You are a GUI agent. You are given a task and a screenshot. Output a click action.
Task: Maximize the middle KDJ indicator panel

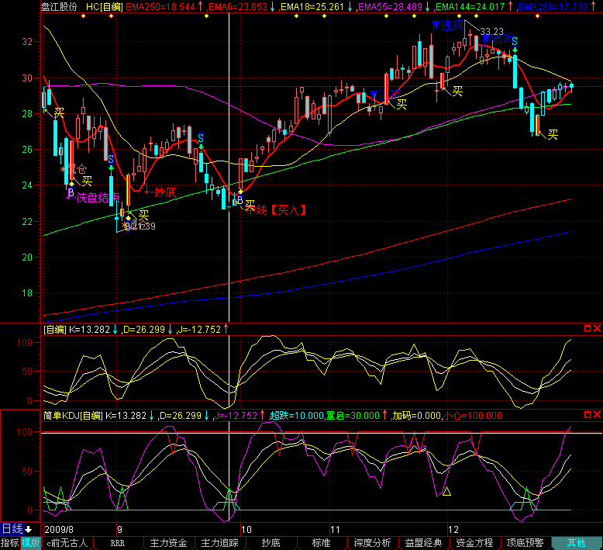pos(587,328)
